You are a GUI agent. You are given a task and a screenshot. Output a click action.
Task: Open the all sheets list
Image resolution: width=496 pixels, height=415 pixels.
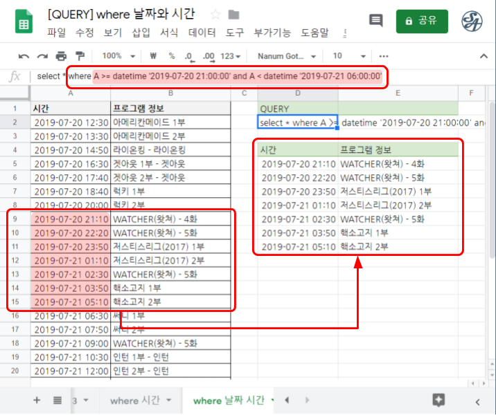pyautogui.click(x=57, y=400)
